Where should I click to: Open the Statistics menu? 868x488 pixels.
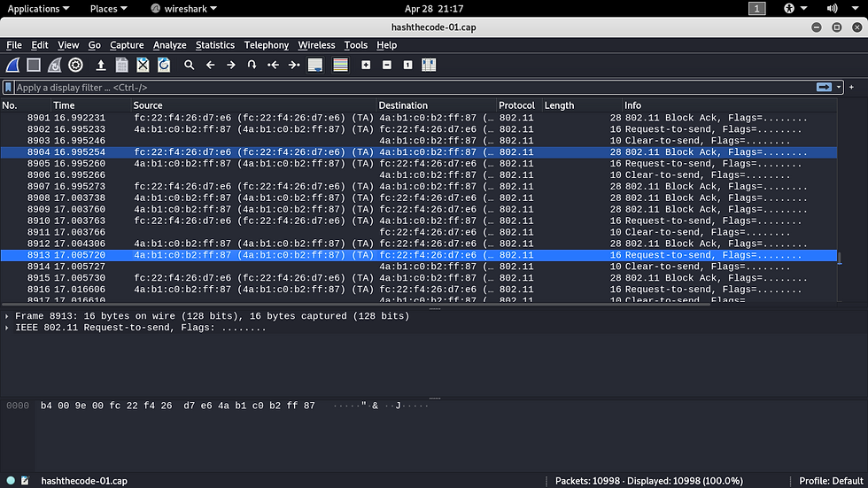coord(214,45)
